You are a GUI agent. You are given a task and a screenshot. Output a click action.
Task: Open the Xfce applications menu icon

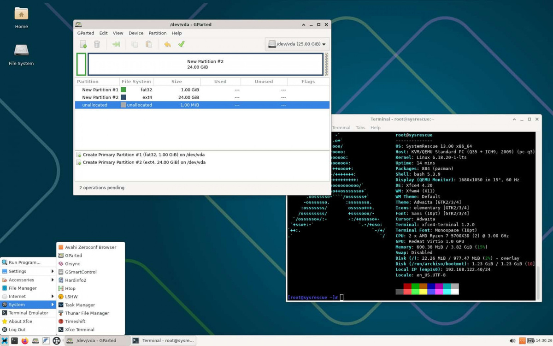5,340
